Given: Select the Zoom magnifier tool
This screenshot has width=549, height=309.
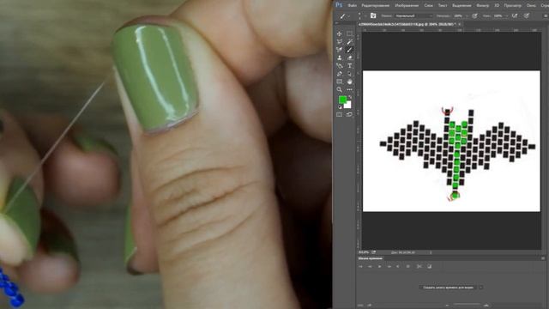Looking at the screenshot, I should 340,89.
